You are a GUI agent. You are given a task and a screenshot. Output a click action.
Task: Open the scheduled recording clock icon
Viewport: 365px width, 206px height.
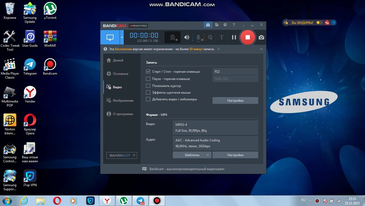pos(225,25)
